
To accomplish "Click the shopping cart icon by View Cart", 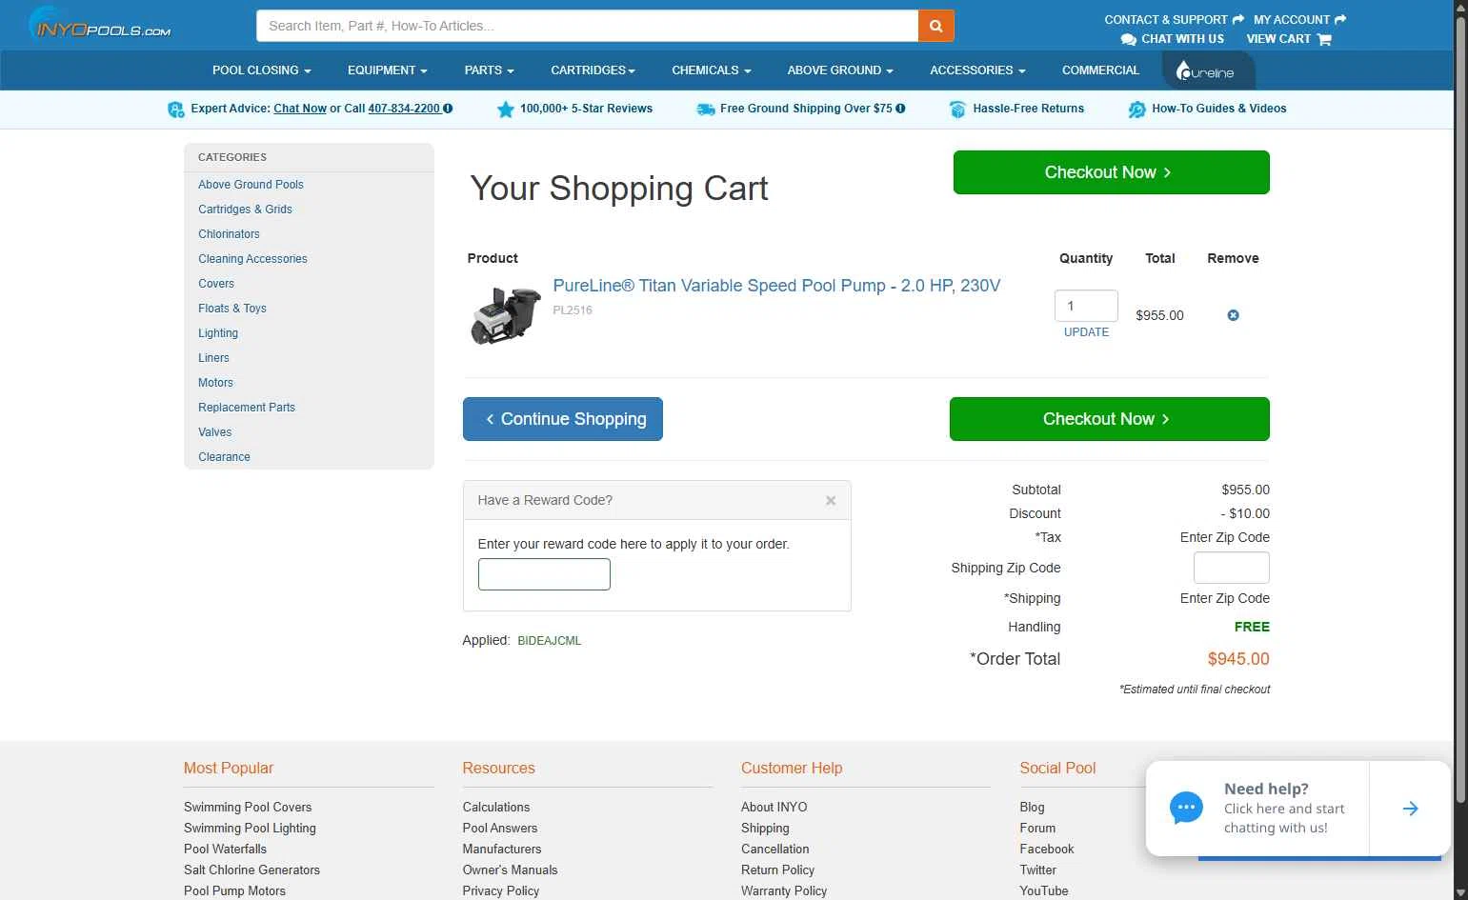I will coord(1324,39).
